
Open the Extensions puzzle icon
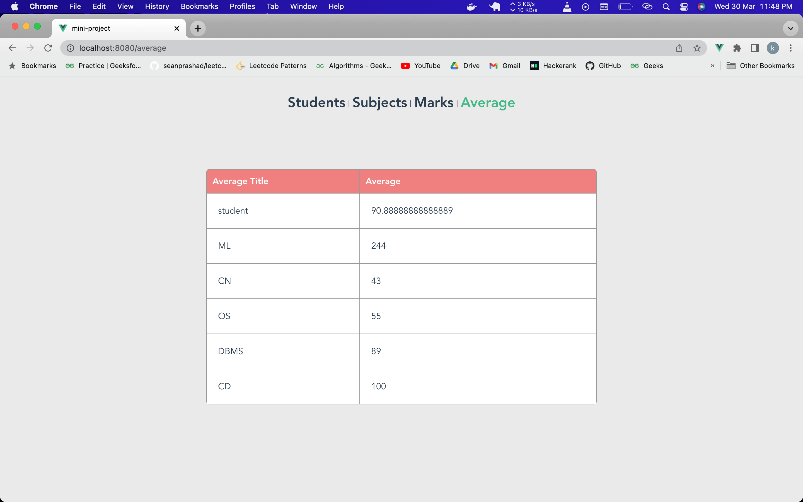[x=737, y=48]
